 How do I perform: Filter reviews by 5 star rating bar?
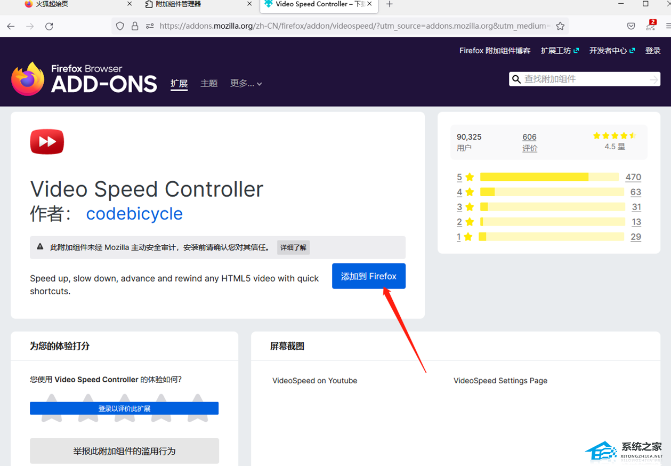tap(549, 177)
